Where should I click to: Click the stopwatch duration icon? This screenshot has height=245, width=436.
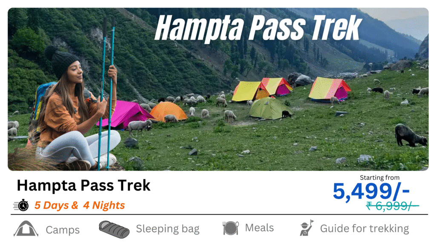pyautogui.click(x=21, y=205)
